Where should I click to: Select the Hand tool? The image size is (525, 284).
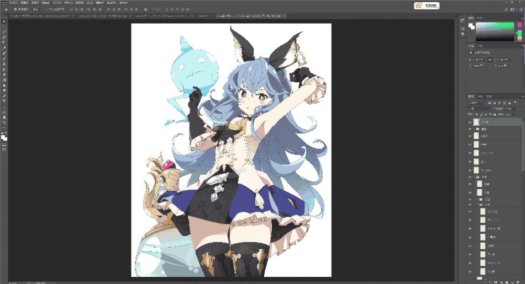(4, 117)
